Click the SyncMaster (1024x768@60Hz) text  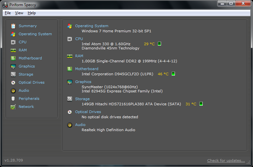[110, 87]
